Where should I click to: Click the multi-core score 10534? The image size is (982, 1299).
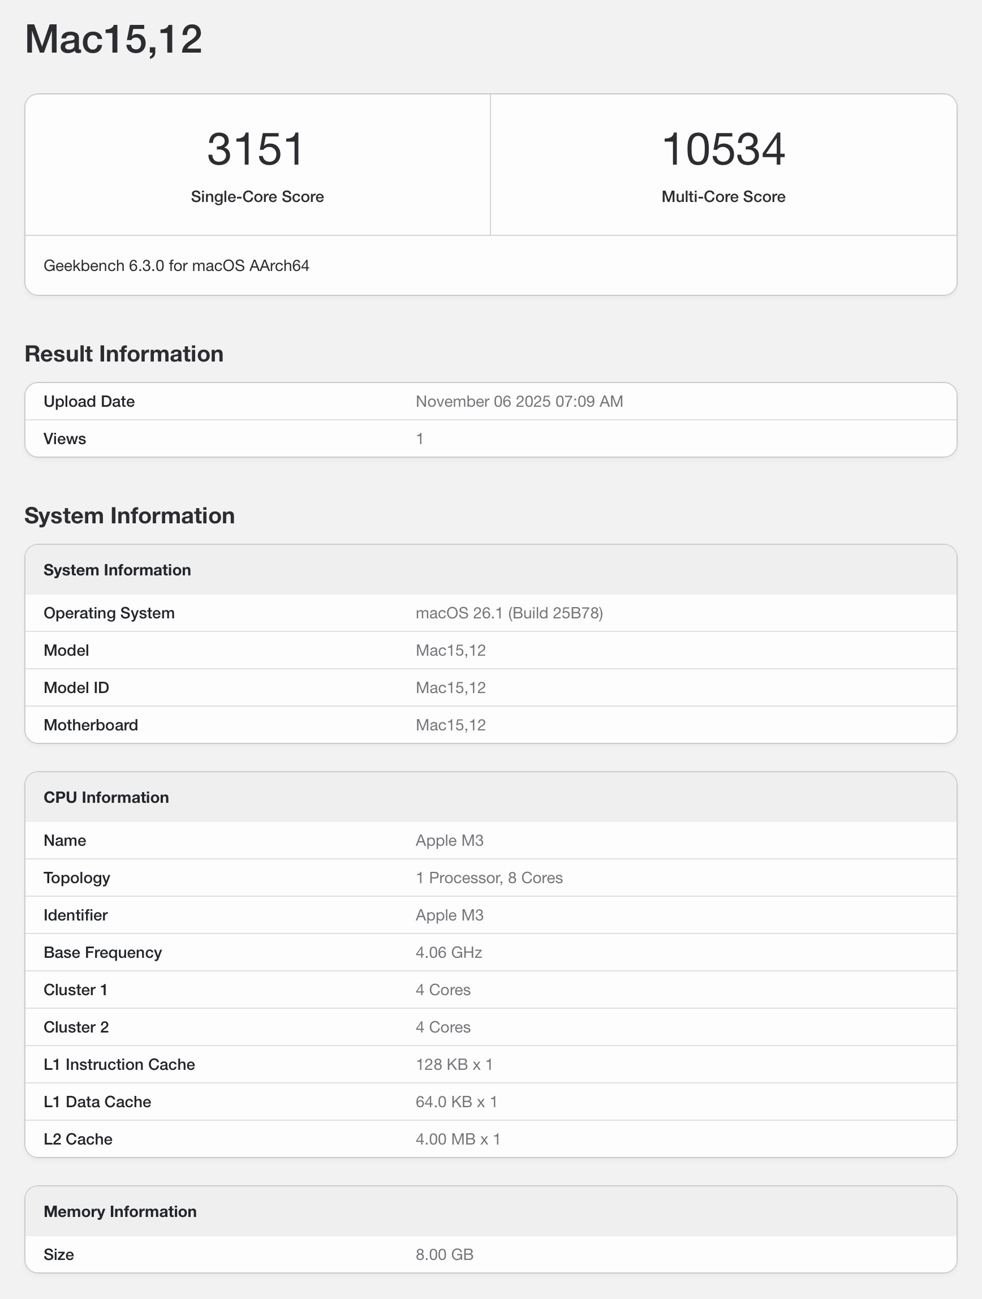(x=723, y=149)
